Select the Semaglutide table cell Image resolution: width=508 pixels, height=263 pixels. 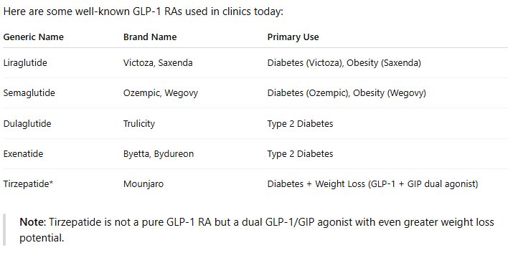(29, 93)
